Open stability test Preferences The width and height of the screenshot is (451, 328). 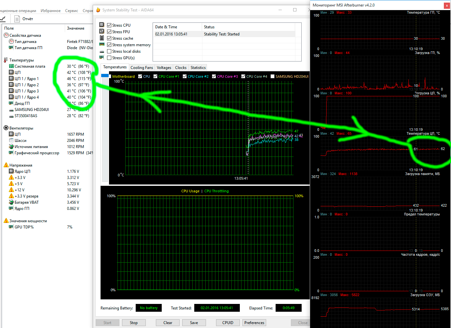[254, 323]
